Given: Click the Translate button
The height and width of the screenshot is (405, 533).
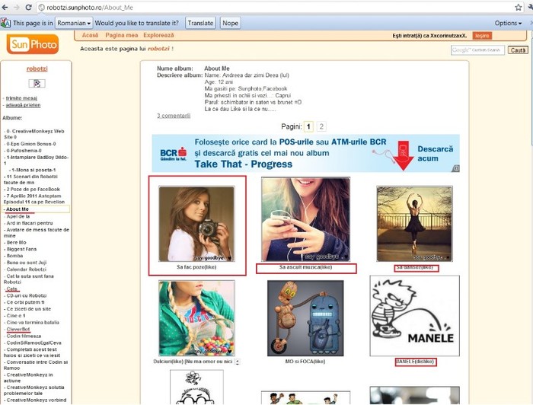Looking at the screenshot, I should point(200,23).
